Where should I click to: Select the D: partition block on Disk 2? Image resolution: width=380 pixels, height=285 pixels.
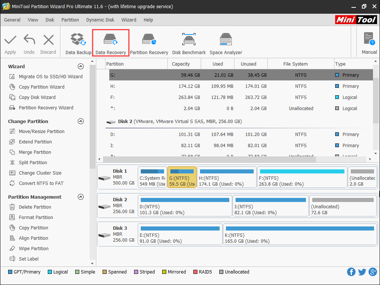pyautogui.click(x=184, y=206)
